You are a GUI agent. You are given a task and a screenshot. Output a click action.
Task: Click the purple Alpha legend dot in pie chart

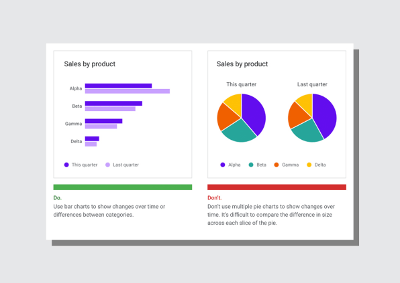222,165
